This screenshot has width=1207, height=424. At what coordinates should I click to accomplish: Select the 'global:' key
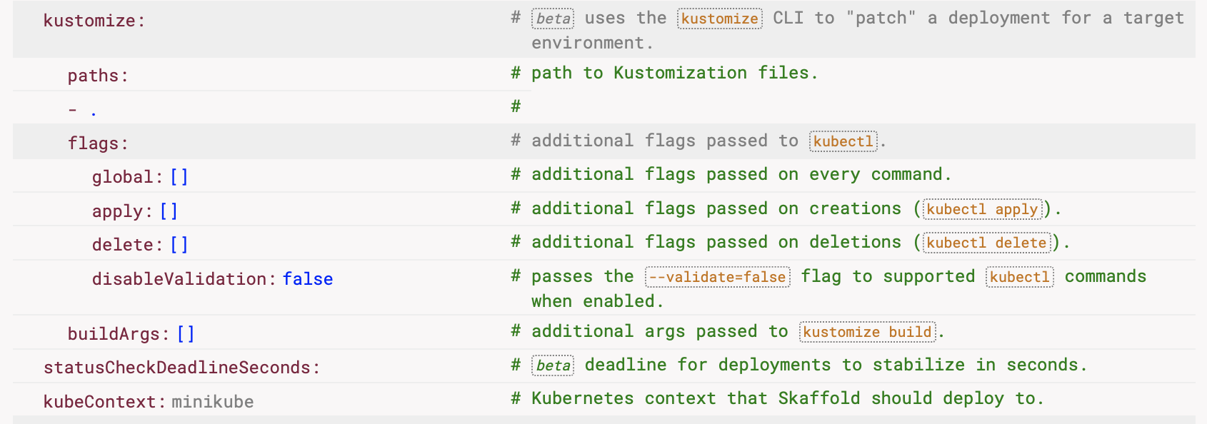tap(127, 177)
